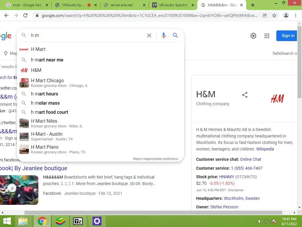This screenshot has width=302, height=227.
Task: Close the VMAudio tab
Action: click(x=96, y=5)
